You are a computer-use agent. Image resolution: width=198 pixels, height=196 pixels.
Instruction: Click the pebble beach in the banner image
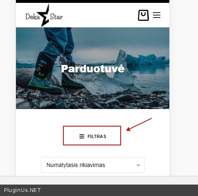pyautogui.click(x=93, y=101)
